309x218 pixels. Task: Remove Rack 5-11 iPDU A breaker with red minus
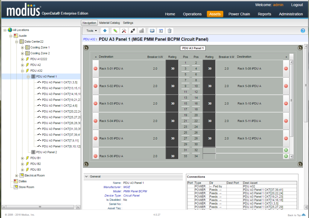point(286,121)
